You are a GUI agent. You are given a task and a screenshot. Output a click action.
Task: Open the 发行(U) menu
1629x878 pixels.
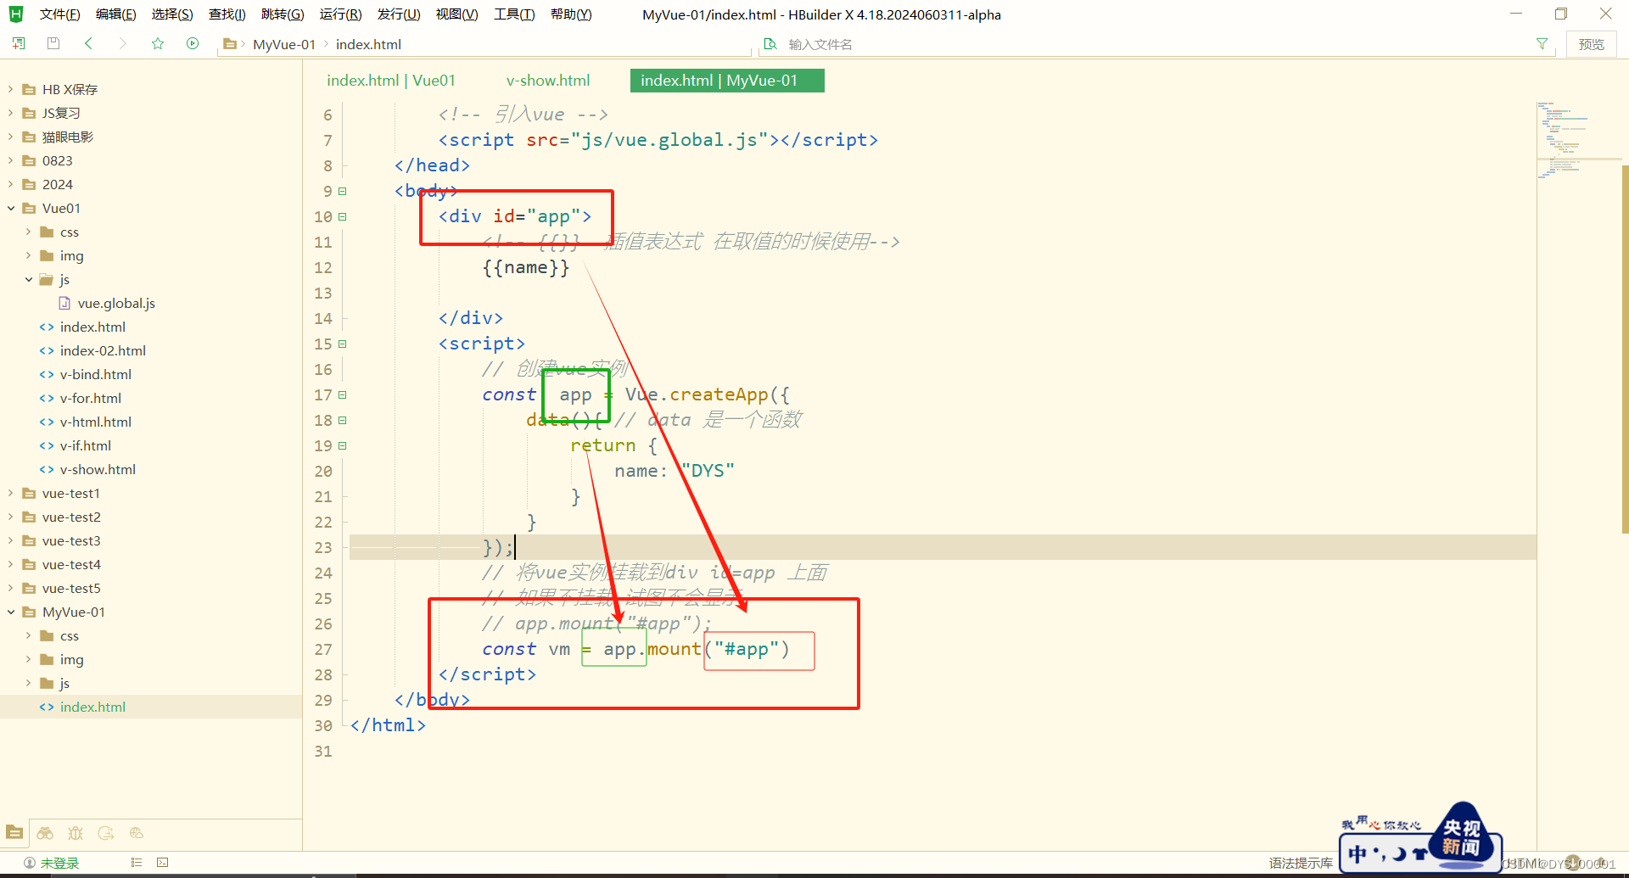tap(399, 14)
